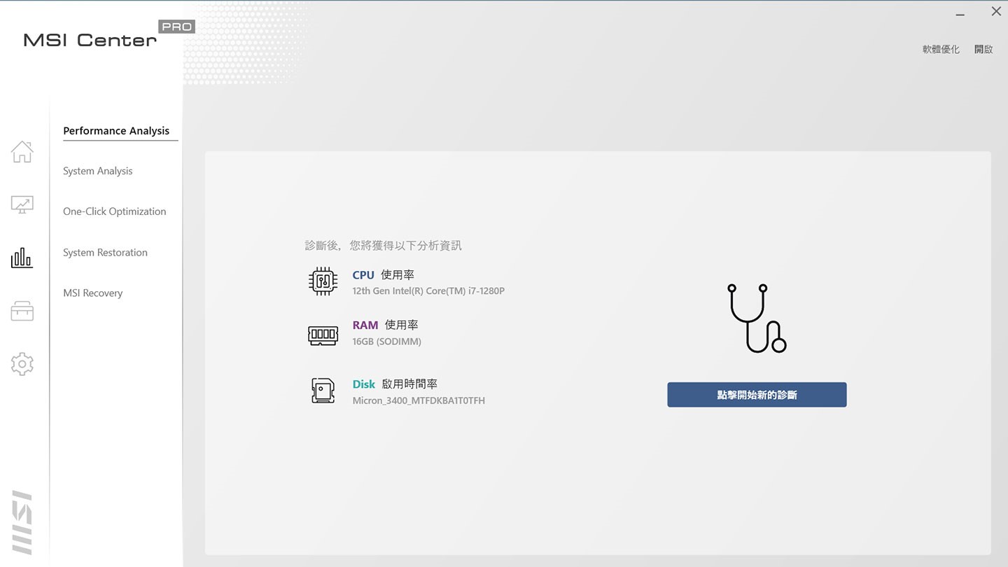Click the RAM module icon
1008x567 pixels.
(323, 335)
